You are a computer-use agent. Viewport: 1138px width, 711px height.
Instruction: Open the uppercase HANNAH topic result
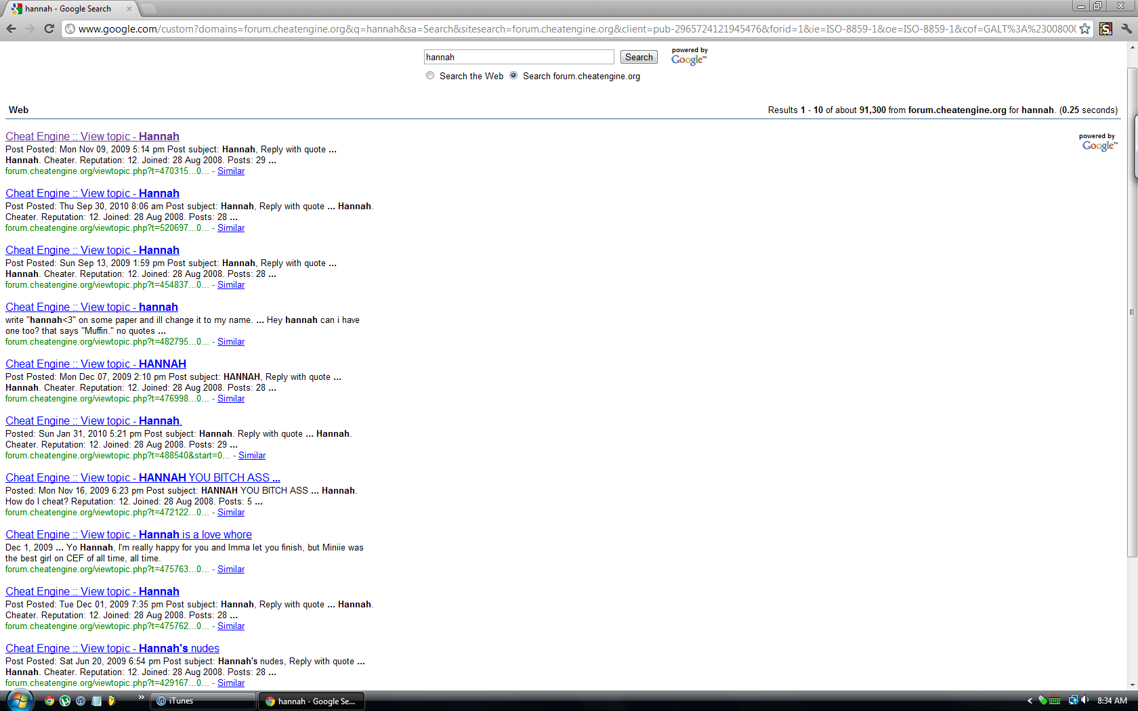[96, 364]
